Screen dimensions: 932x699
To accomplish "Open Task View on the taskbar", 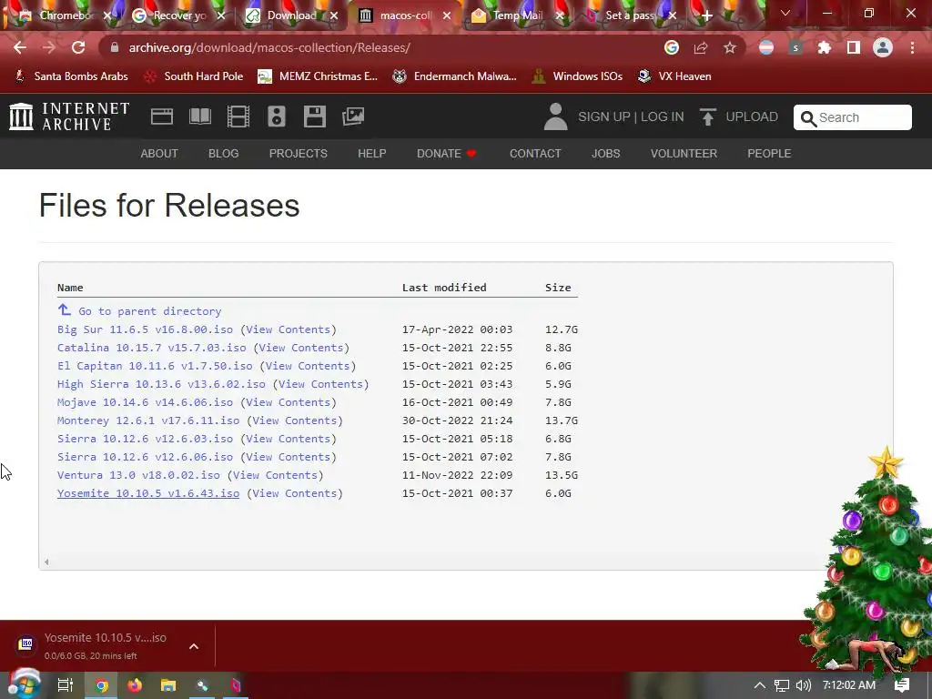I will click(x=66, y=685).
